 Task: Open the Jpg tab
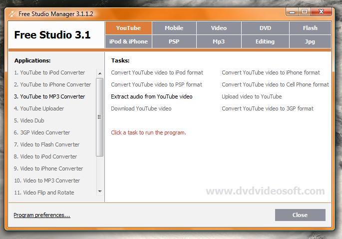(x=310, y=41)
